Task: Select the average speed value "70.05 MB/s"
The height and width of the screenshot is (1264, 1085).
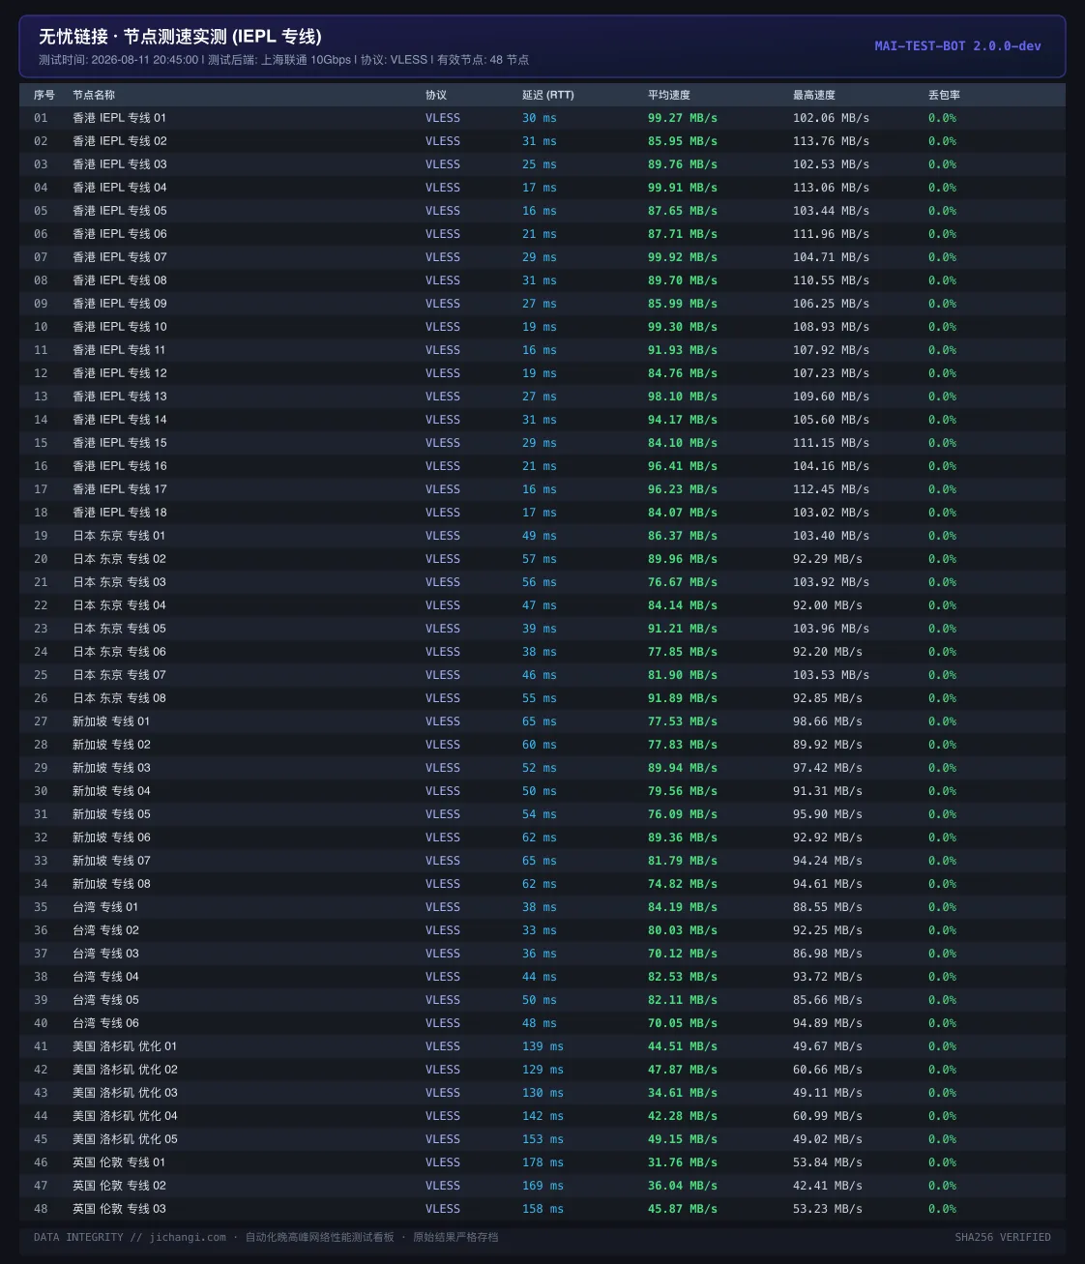Action: coord(683,1023)
